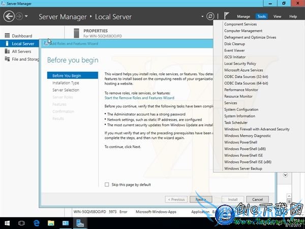Image resolution: width=305 pixels, height=229 pixels.
Task: Open Windows Firewall with Advanced Security
Action: pyautogui.click(x=257, y=129)
